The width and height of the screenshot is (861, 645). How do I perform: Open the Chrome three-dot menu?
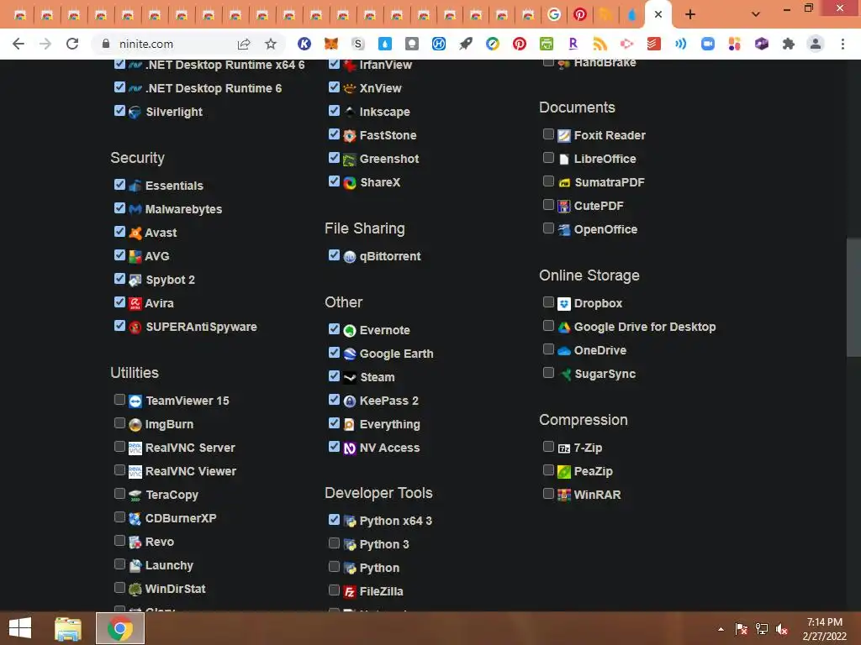point(843,44)
